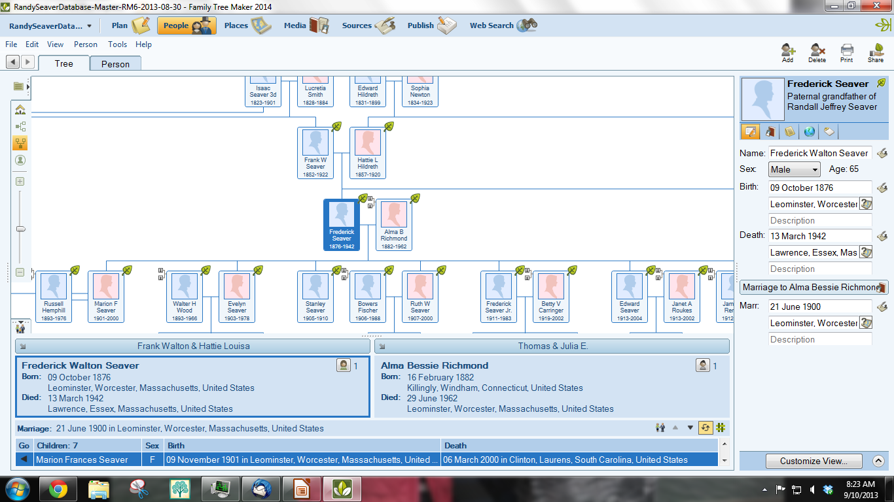Screen dimensions: 894x502
Task: Switch to the Person tab
Action: (115, 63)
